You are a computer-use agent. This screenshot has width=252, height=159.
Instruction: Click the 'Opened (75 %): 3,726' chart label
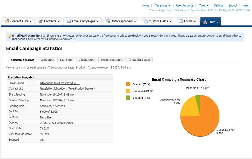(225, 132)
